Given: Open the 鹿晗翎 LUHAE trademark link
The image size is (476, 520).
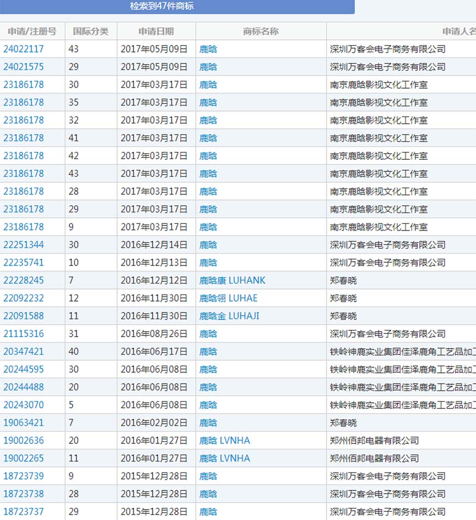Looking at the screenshot, I should click(228, 298).
